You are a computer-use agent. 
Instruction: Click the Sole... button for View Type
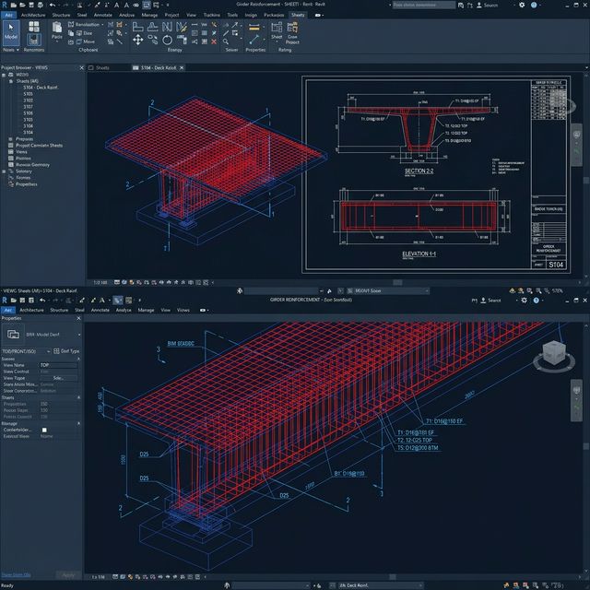(58, 378)
